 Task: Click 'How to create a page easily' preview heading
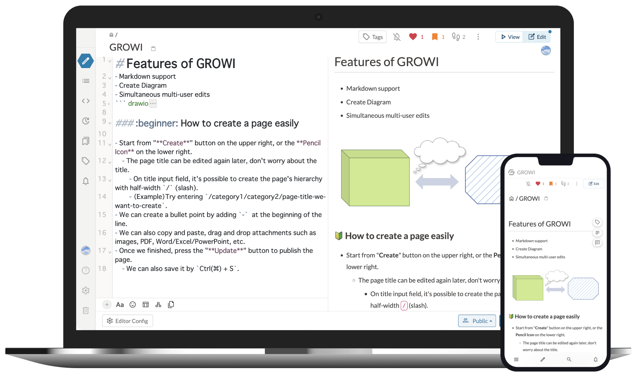[x=399, y=236]
